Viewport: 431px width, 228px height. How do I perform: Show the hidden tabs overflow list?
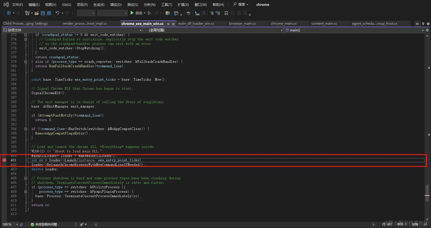(x=417, y=24)
